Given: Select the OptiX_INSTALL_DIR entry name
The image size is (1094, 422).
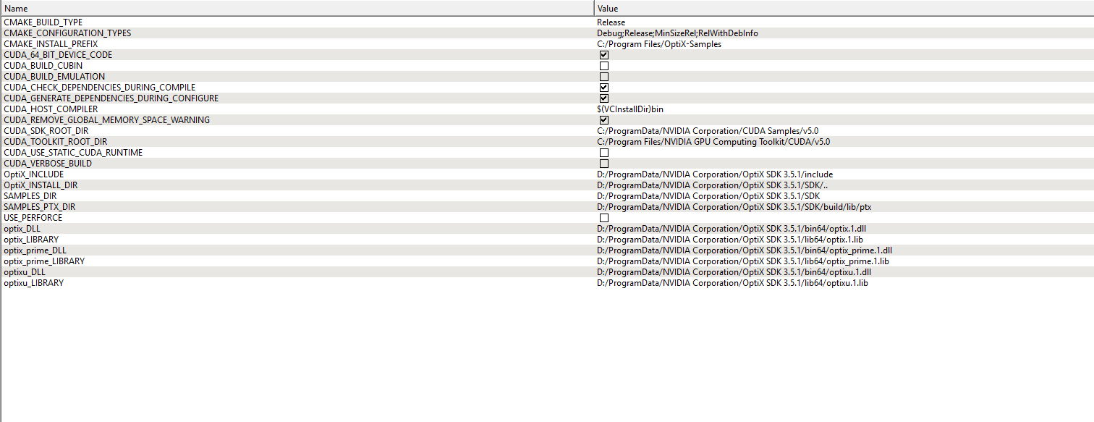Looking at the screenshot, I should (x=41, y=185).
